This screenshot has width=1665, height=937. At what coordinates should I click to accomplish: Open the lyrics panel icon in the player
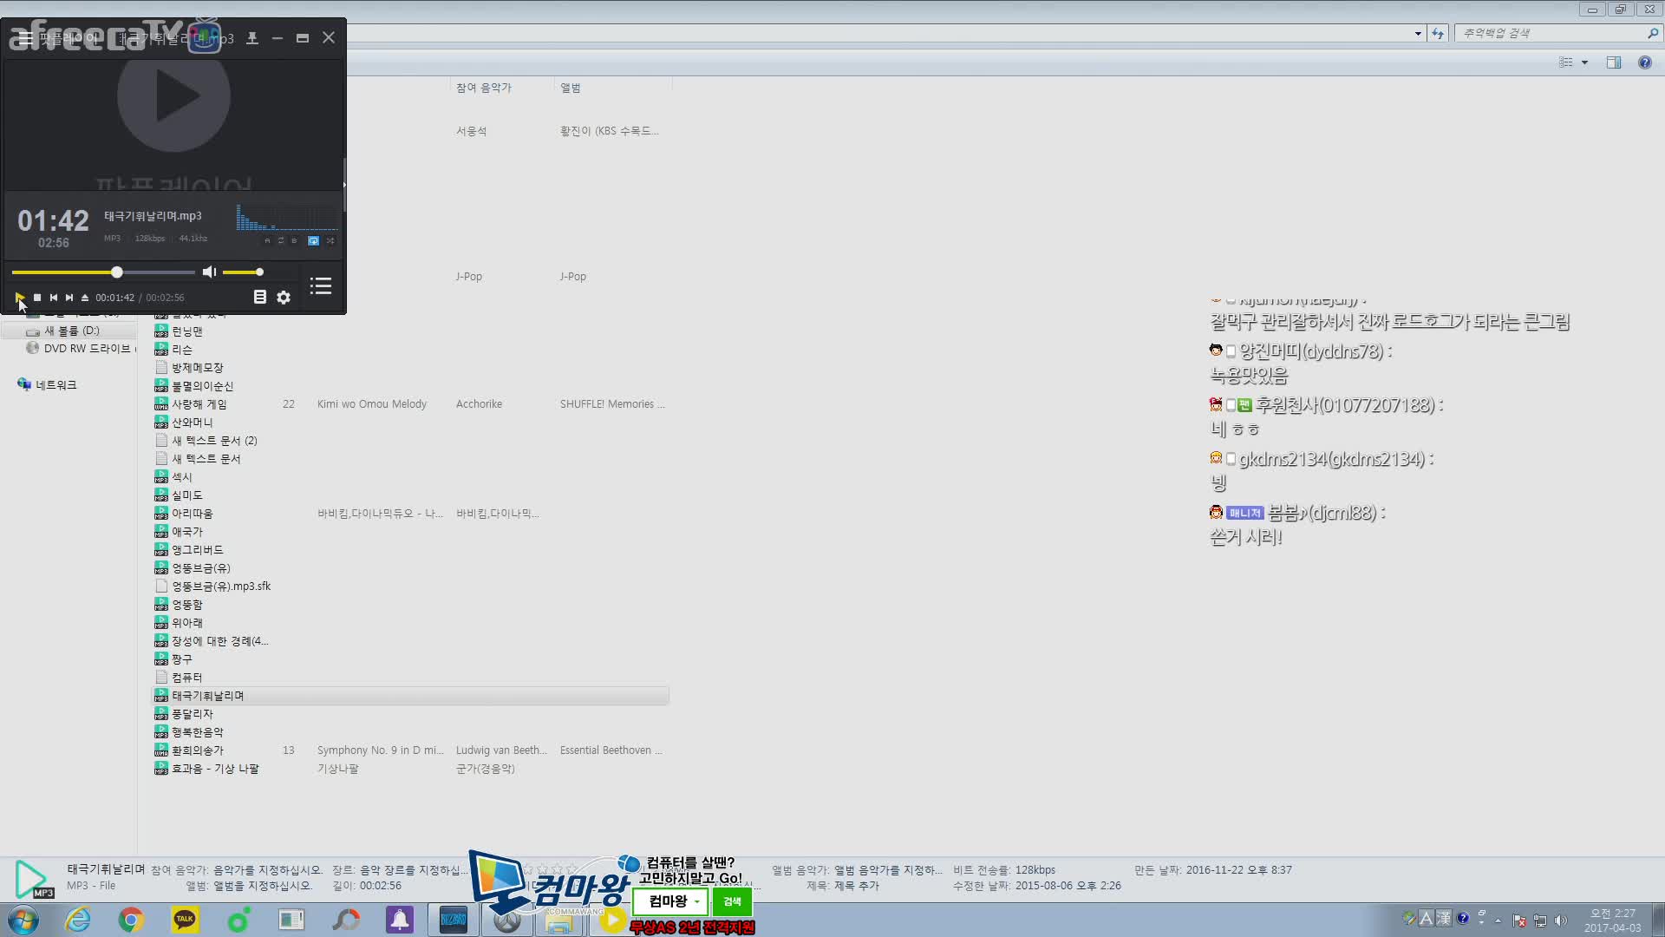click(259, 297)
